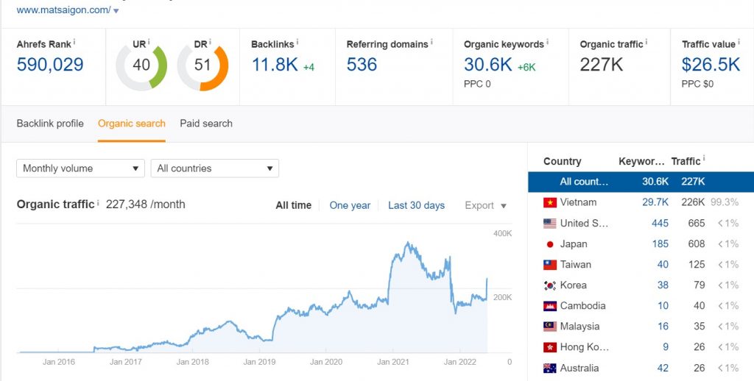The height and width of the screenshot is (381, 754).
Task: Click the info icon beside Traffic value
Action: (x=739, y=42)
